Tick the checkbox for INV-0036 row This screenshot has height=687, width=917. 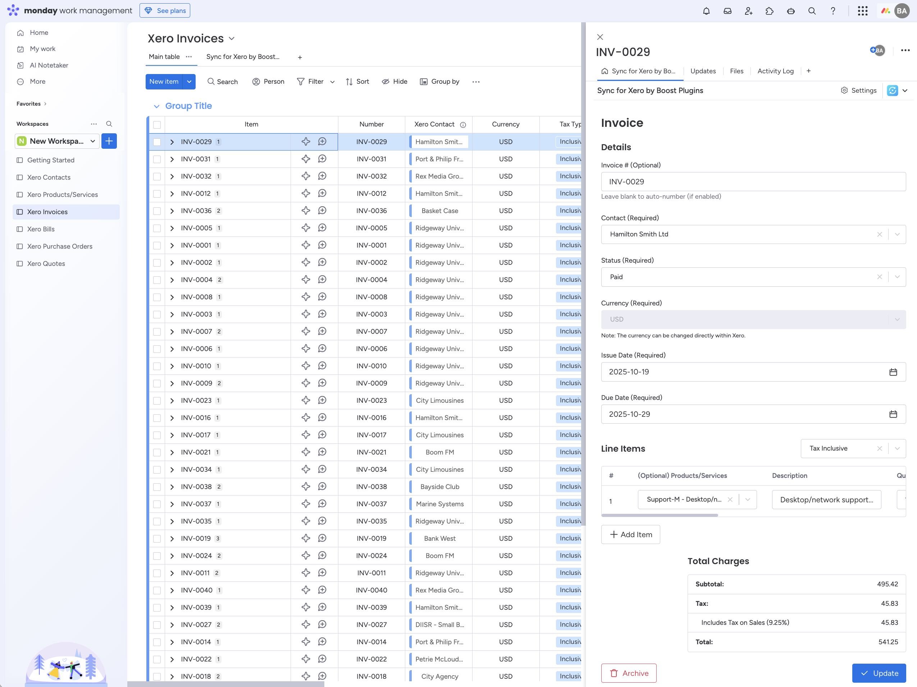coord(157,211)
